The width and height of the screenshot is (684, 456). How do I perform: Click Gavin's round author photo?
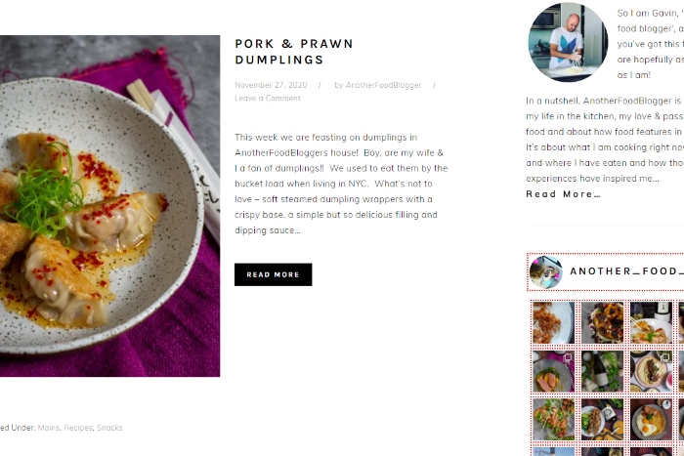(568, 41)
